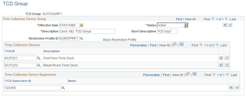The width and height of the screenshot is (246, 96).
Task: Click the Description field Clock 1&2 TCD Group
Action: [87, 31]
